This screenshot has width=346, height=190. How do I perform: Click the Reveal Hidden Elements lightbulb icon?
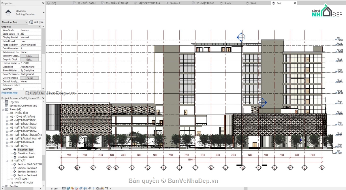pos(94,188)
